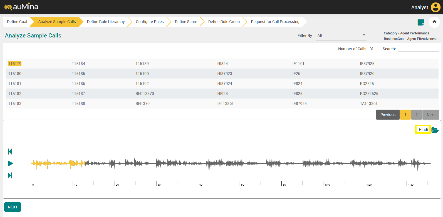The width and height of the screenshot is (443, 217).
Task: Skip to next call audio
Action: click(x=10, y=175)
